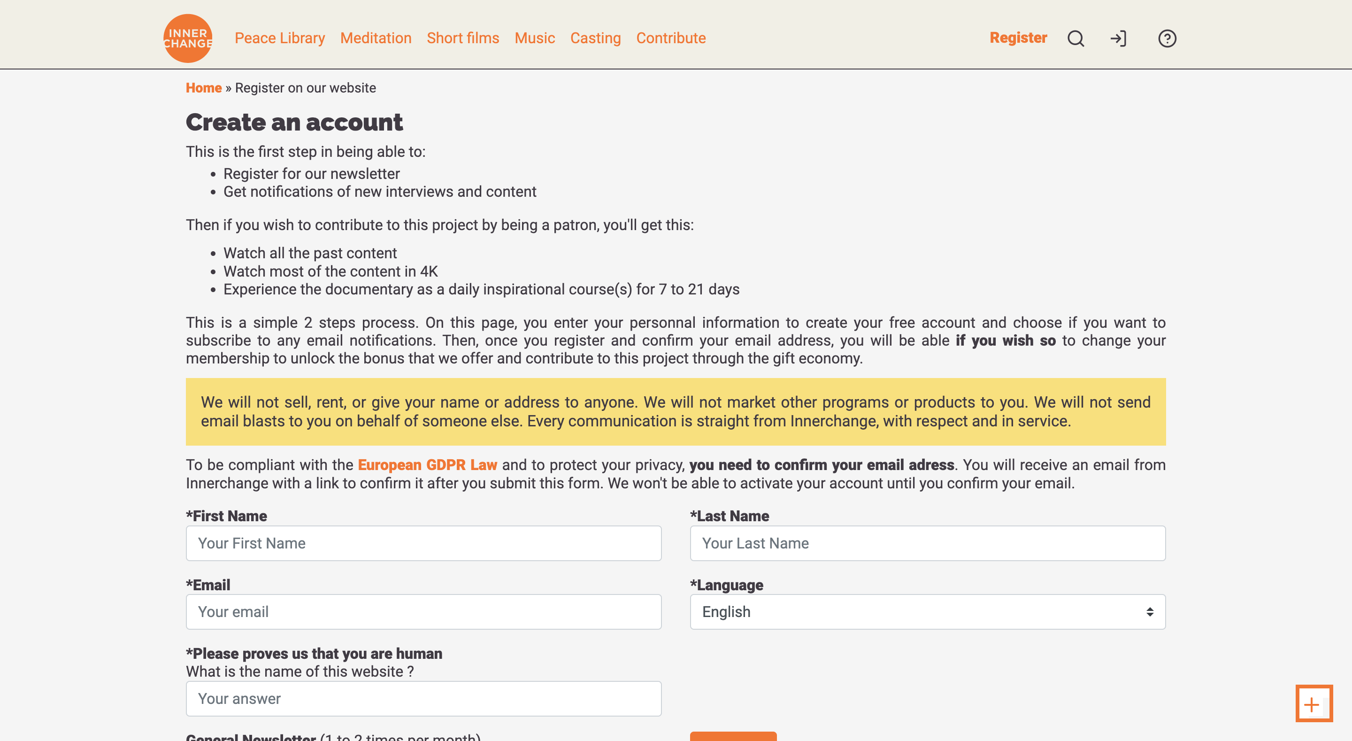Click the Peace Library menu item
This screenshot has width=1352, height=741.
(280, 39)
